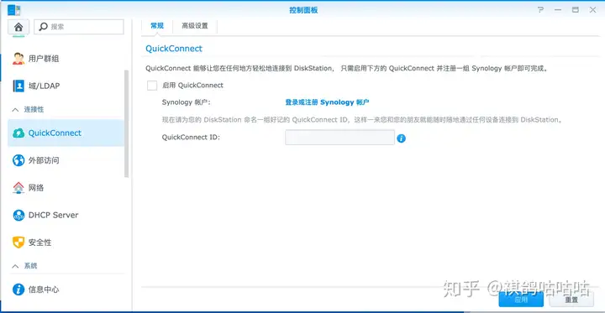Click the 用户群组 user group icon
605x313 pixels.
pyautogui.click(x=18, y=59)
